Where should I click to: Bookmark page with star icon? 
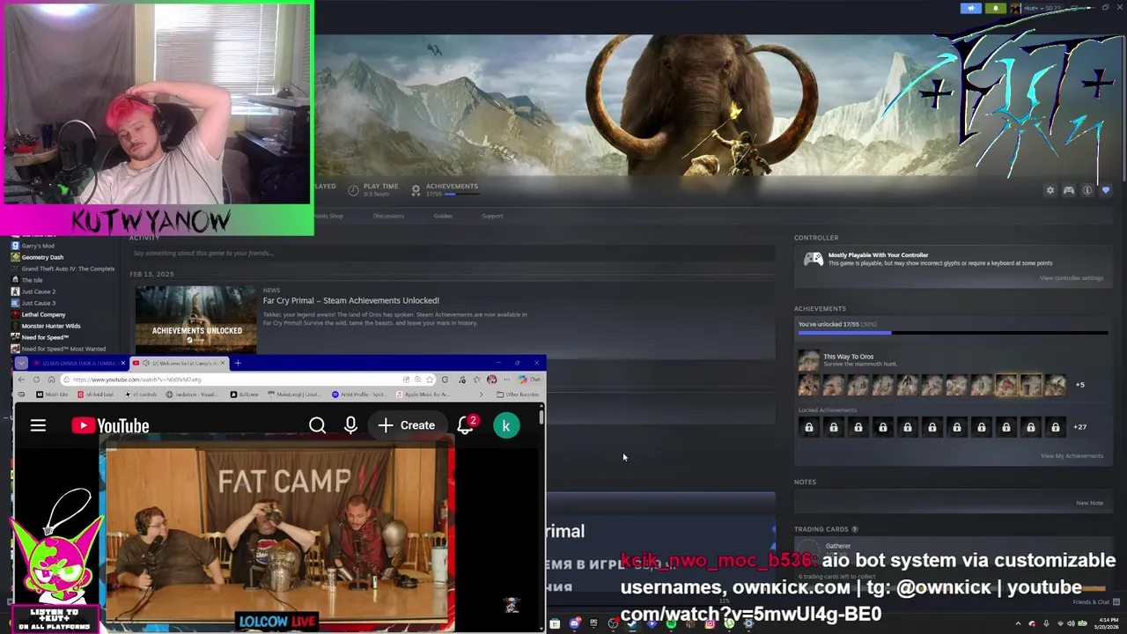click(x=430, y=380)
